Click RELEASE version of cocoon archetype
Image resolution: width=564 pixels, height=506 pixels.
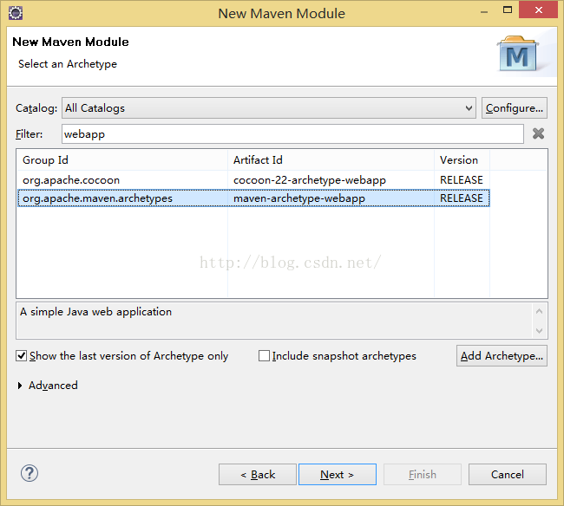[462, 180]
